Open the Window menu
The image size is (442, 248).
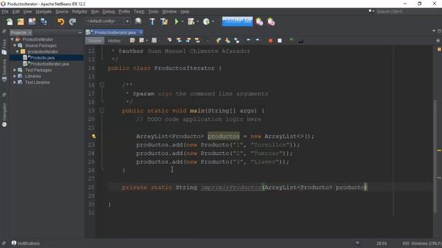click(x=169, y=12)
